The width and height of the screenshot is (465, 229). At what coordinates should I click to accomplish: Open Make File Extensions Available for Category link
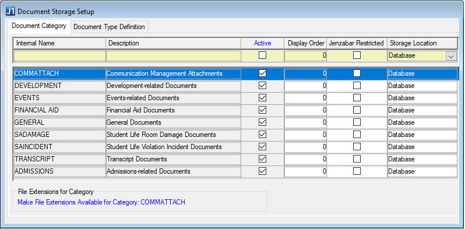(x=101, y=202)
